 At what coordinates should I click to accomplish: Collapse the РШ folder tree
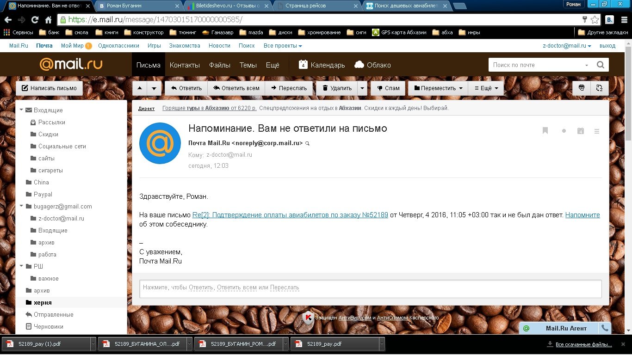pos(21,266)
